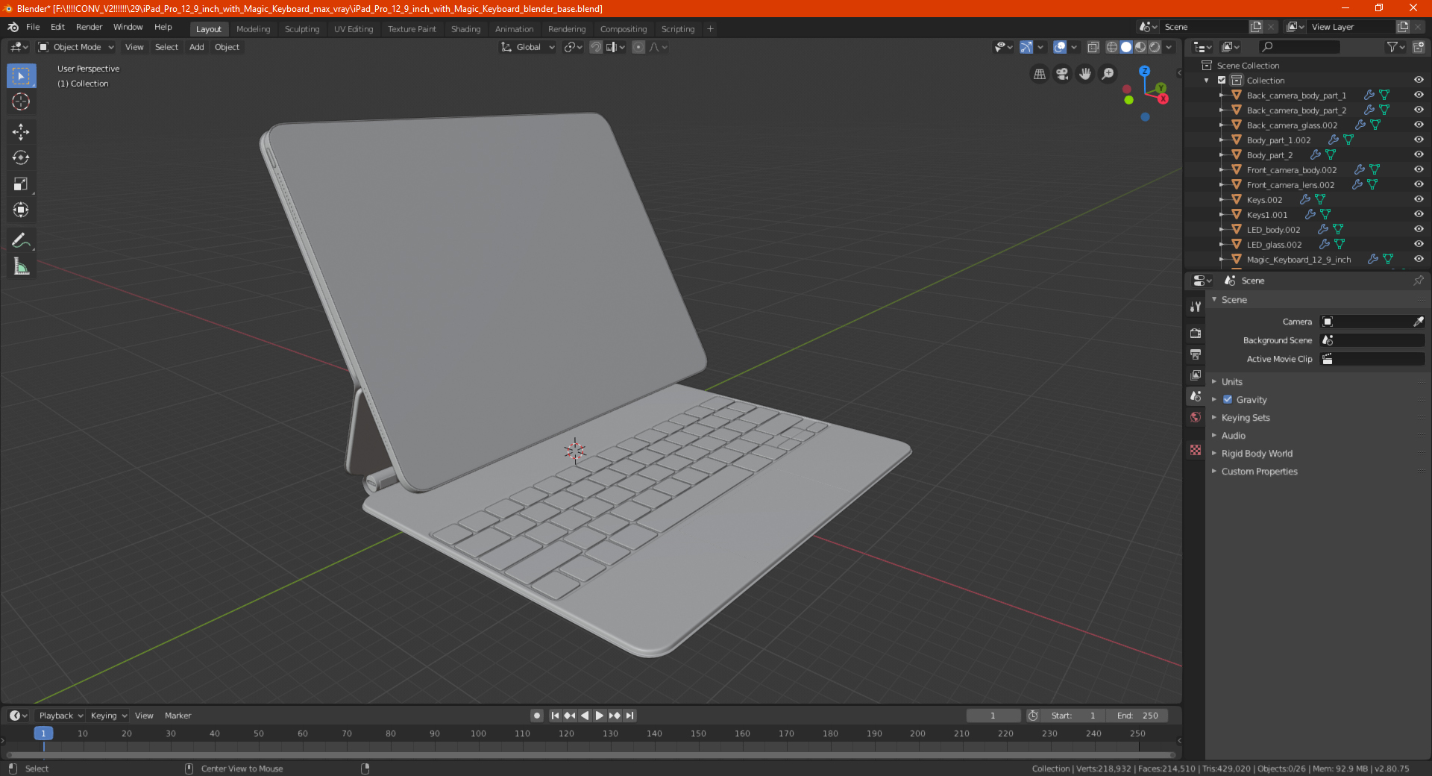Select the Select Box tool
This screenshot has width=1432, height=776.
[x=21, y=76]
